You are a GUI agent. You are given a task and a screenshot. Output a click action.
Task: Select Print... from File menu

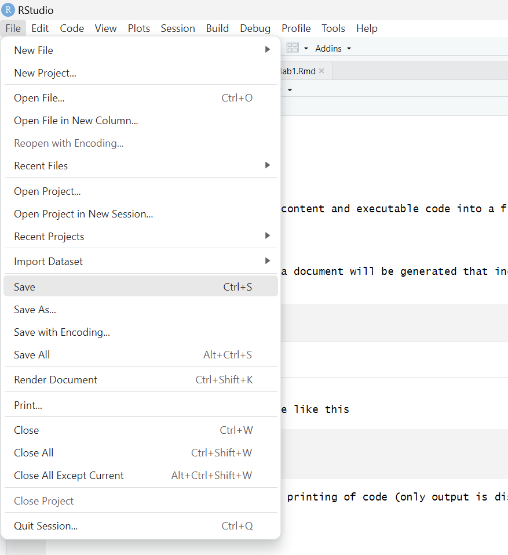(x=141, y=405)
